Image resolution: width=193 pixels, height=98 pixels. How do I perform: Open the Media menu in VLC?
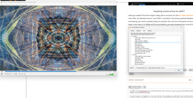(x=2, y=5)
